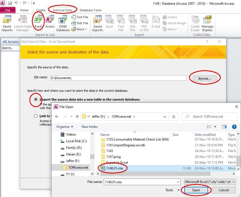The height and width of the screenshot is (197, 241).
Task: Click the navigation pane vertical scrollbar
Action: [x=92, y=156]
